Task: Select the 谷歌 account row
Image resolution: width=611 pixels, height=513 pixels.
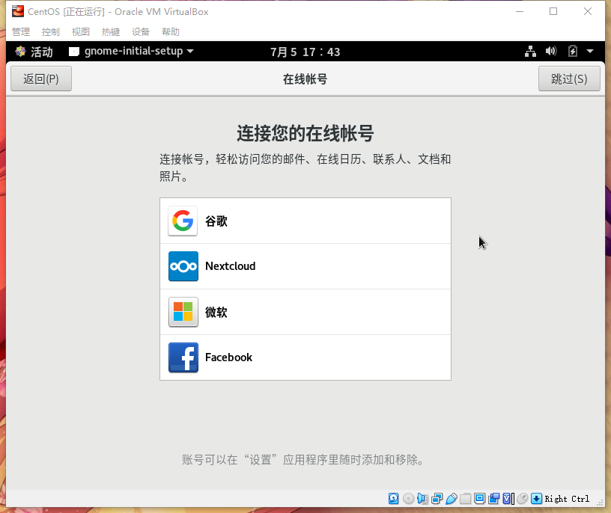Action: point(305,221)
